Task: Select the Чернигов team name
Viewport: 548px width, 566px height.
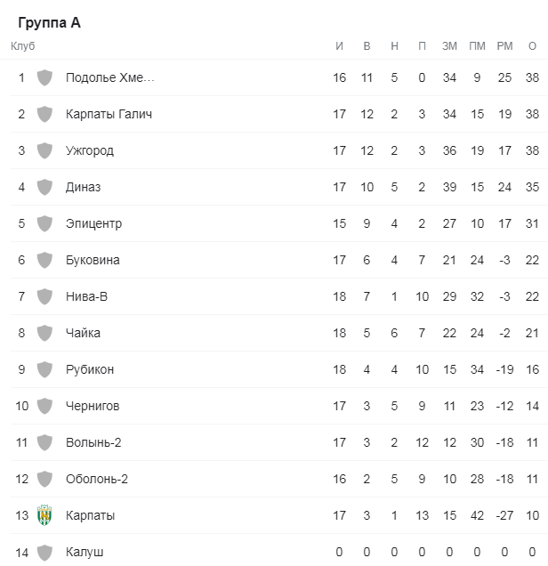Action: click(93, 406)
